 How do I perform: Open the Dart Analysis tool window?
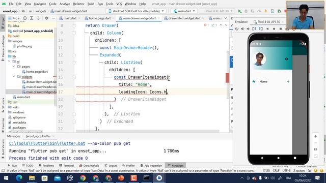(x=89, y=166)
